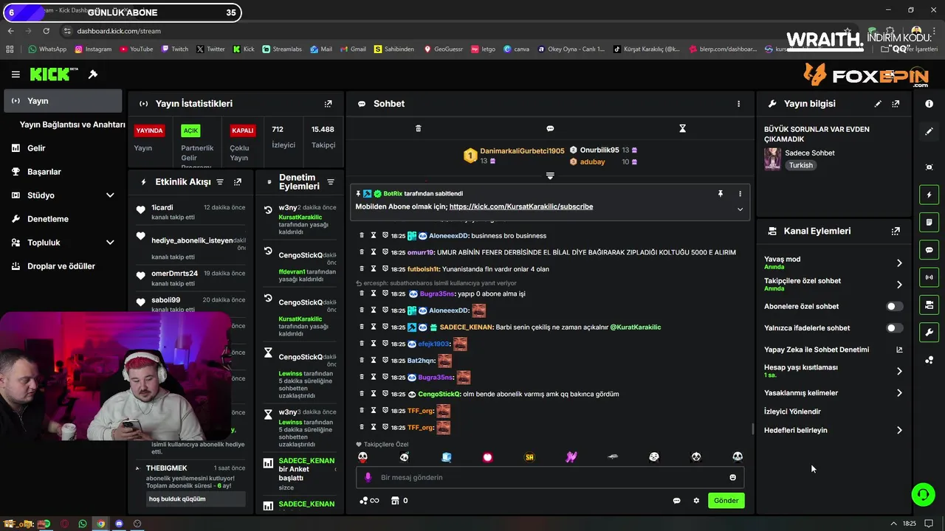Open the WhatsApp bookmark
Image resolution: width=945 pixels, height=531 pixels.
[47, 49]
